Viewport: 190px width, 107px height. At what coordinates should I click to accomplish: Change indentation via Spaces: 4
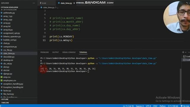[140, 106]
